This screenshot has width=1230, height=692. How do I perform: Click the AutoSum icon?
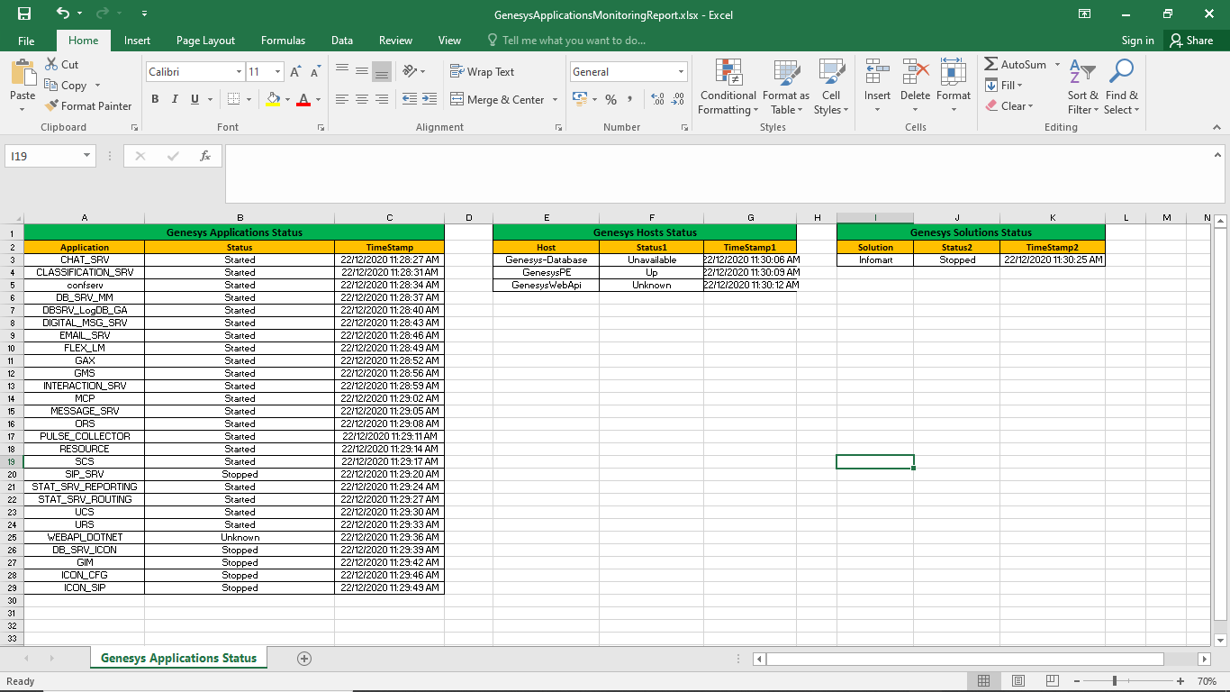(991, 65)
